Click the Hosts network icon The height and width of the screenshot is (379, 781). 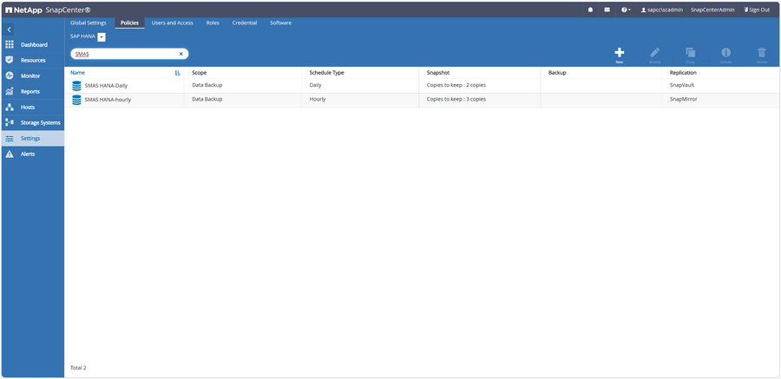[9, 107]
